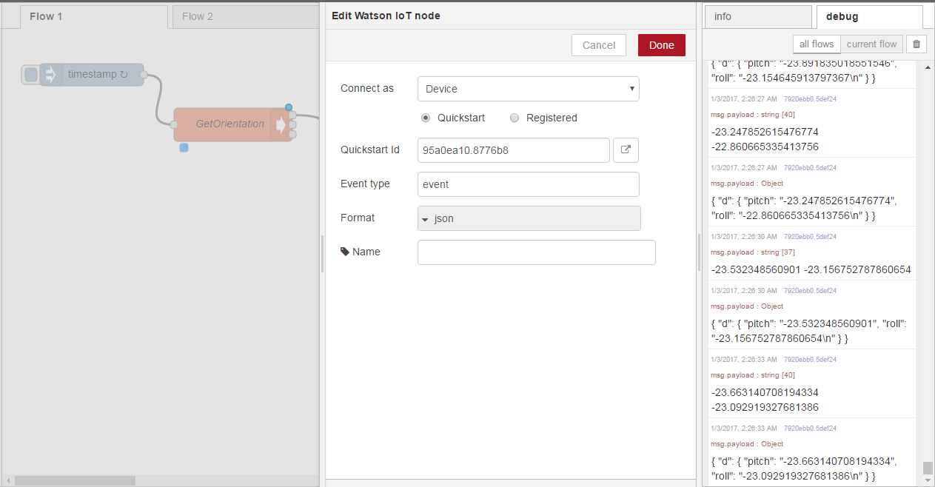Image resolution: width=935 pixels, height=487 pixels.
Task: Click the timestamp inject node's trigger button
Action: pyautogui.click(x=31, y=75)
